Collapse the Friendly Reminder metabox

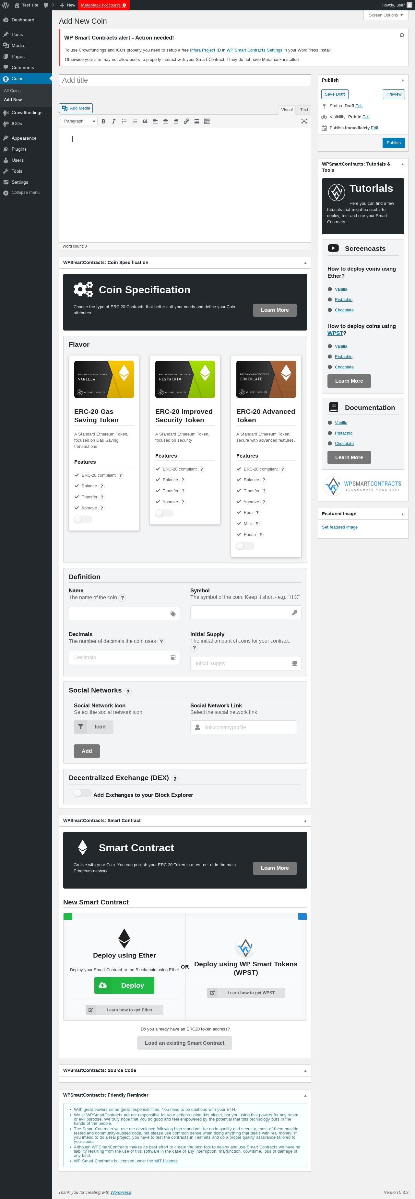[x=305, y=1096]
